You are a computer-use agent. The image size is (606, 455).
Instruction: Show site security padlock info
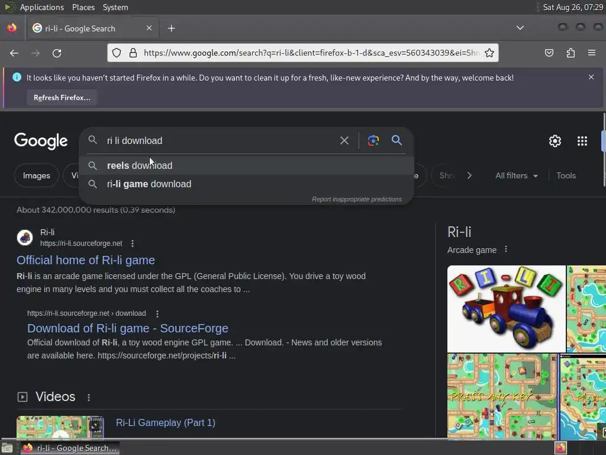point(133,53)
